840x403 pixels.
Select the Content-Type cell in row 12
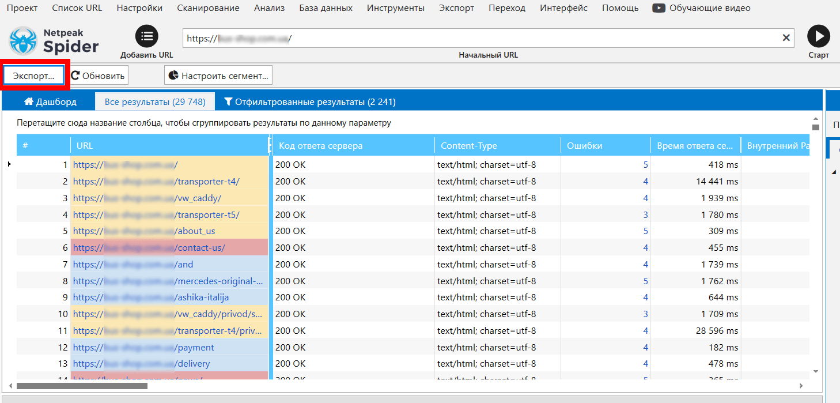(x=498, y=347)
